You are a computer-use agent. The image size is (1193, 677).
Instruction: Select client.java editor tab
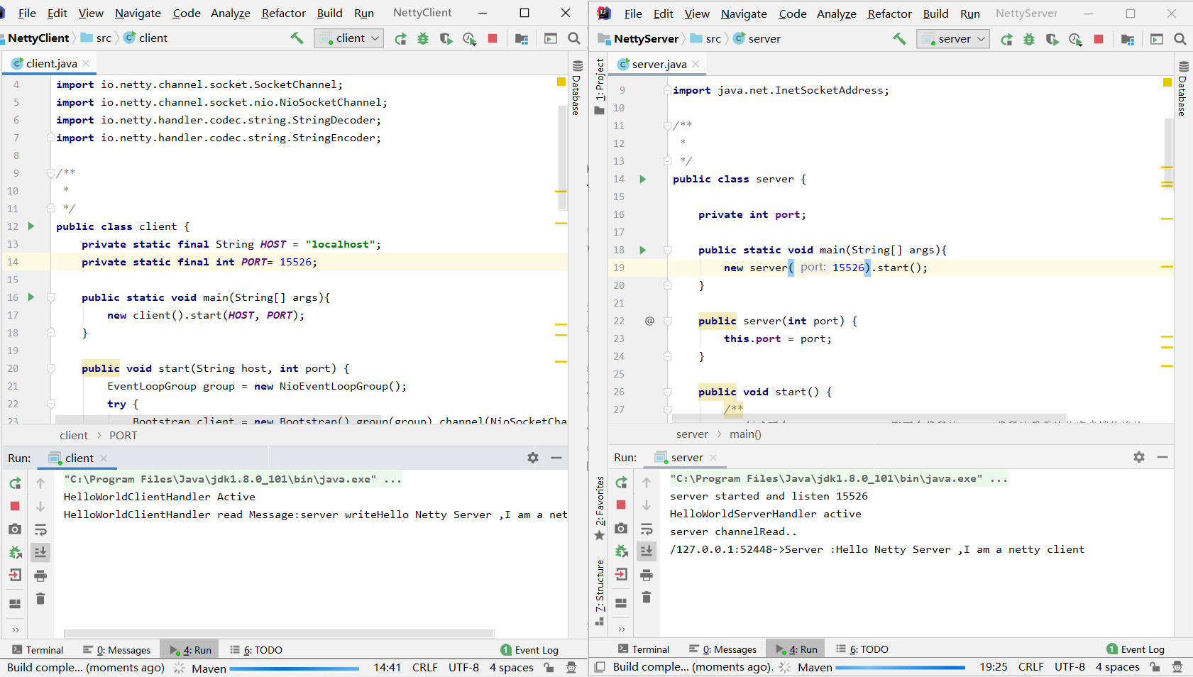51,64
